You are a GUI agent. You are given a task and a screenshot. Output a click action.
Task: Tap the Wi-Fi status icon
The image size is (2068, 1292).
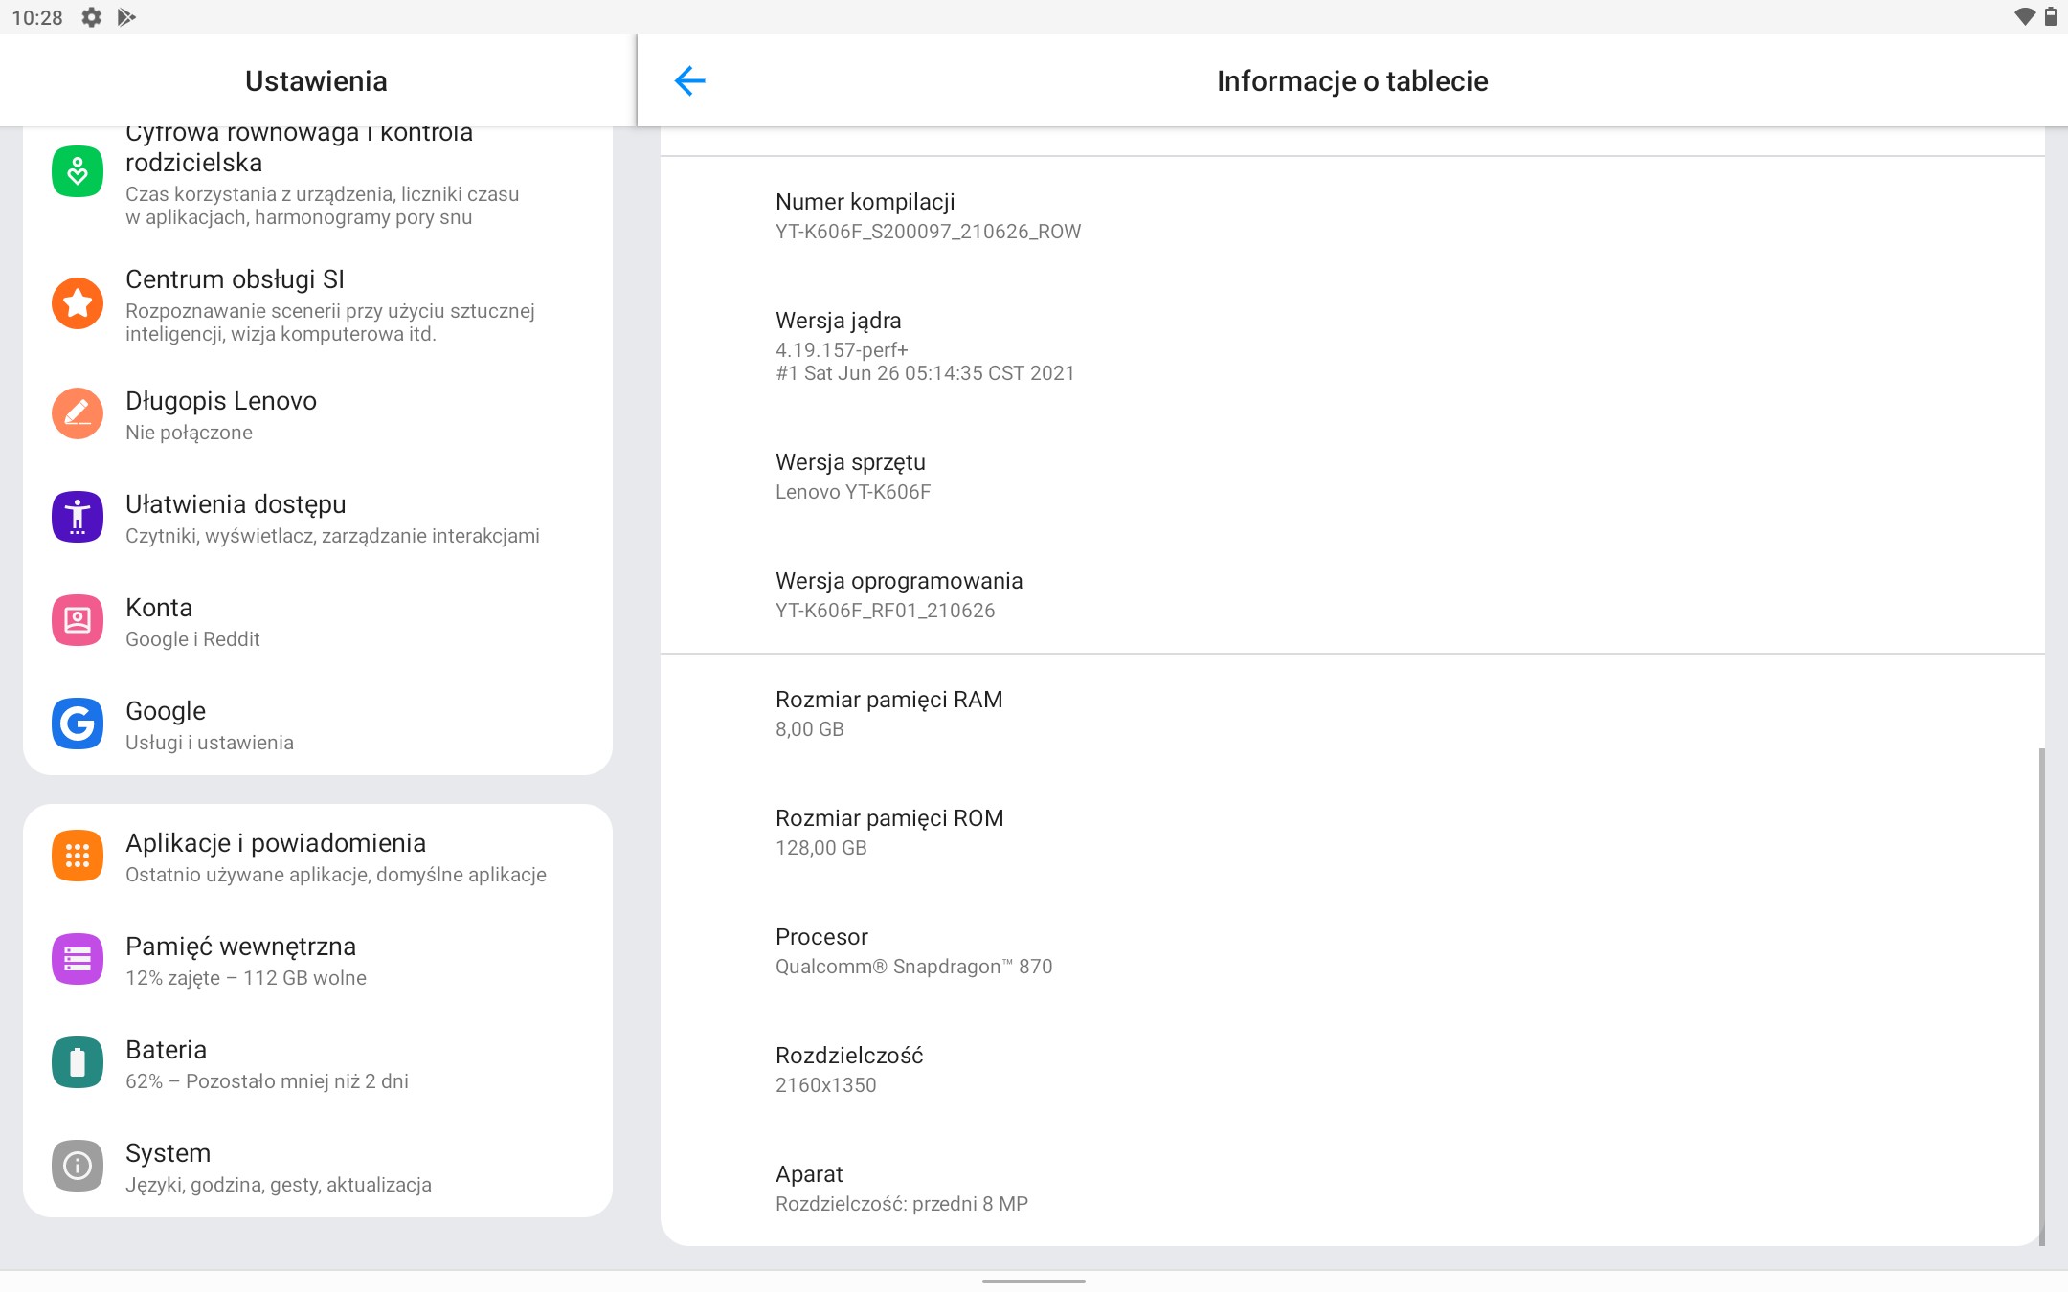[x=2024, y=17]
